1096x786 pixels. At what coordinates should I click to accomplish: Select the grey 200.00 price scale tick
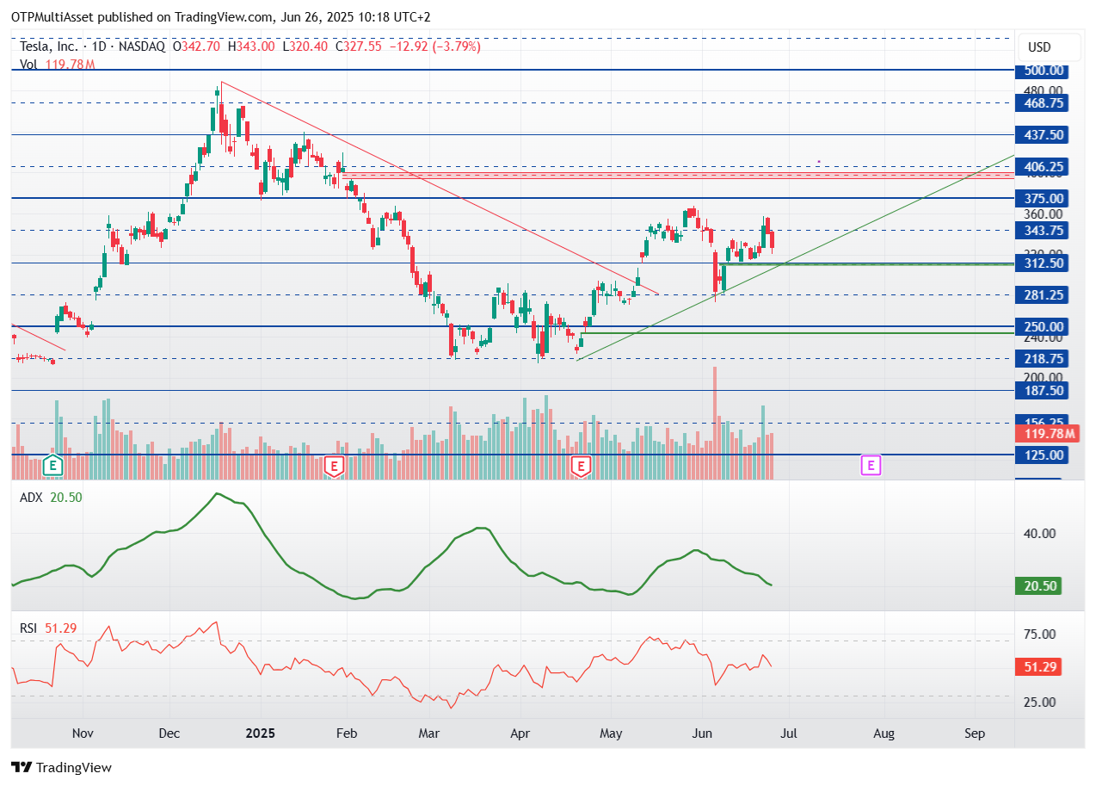click(1043, 377)
